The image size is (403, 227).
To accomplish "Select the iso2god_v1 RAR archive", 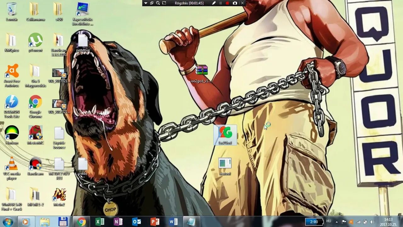I will [x=201, y=73].
